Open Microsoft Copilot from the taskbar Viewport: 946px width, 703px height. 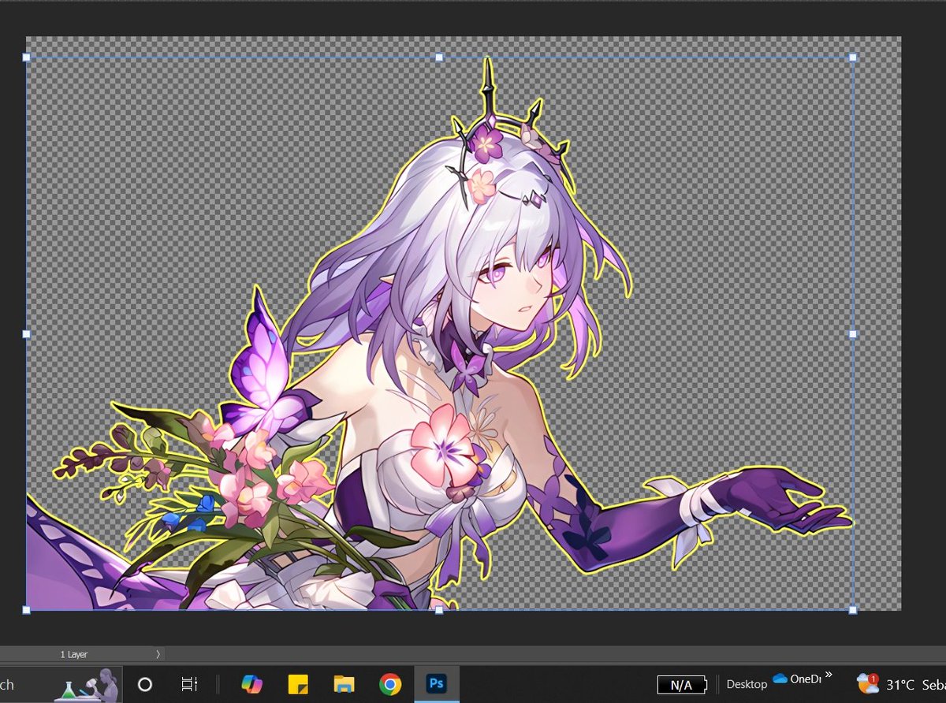pyautogui.click(x=251, y=684)
